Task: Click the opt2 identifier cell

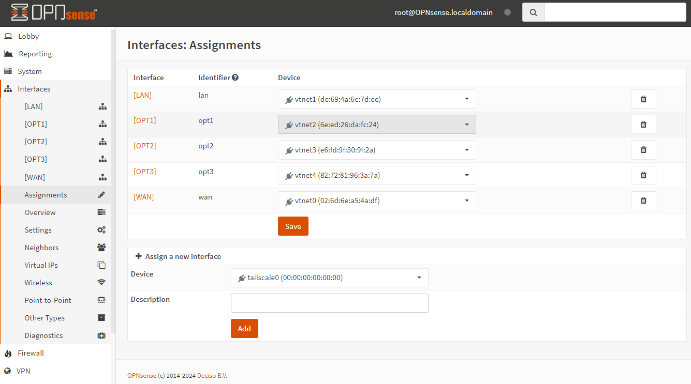Action: [x=206, y=146]
